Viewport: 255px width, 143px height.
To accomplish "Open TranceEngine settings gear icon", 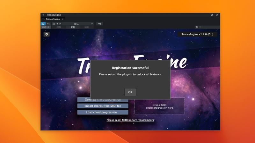I will point(47,34).
